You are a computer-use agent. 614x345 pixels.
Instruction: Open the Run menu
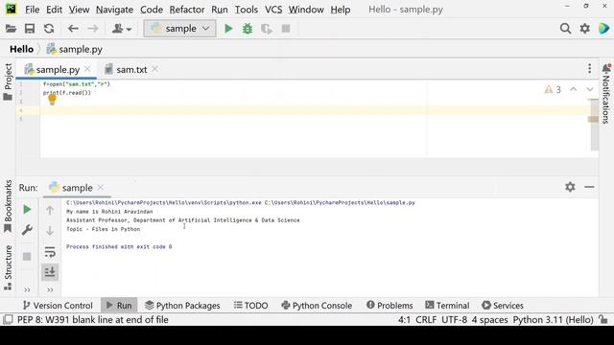pos(220,10)
